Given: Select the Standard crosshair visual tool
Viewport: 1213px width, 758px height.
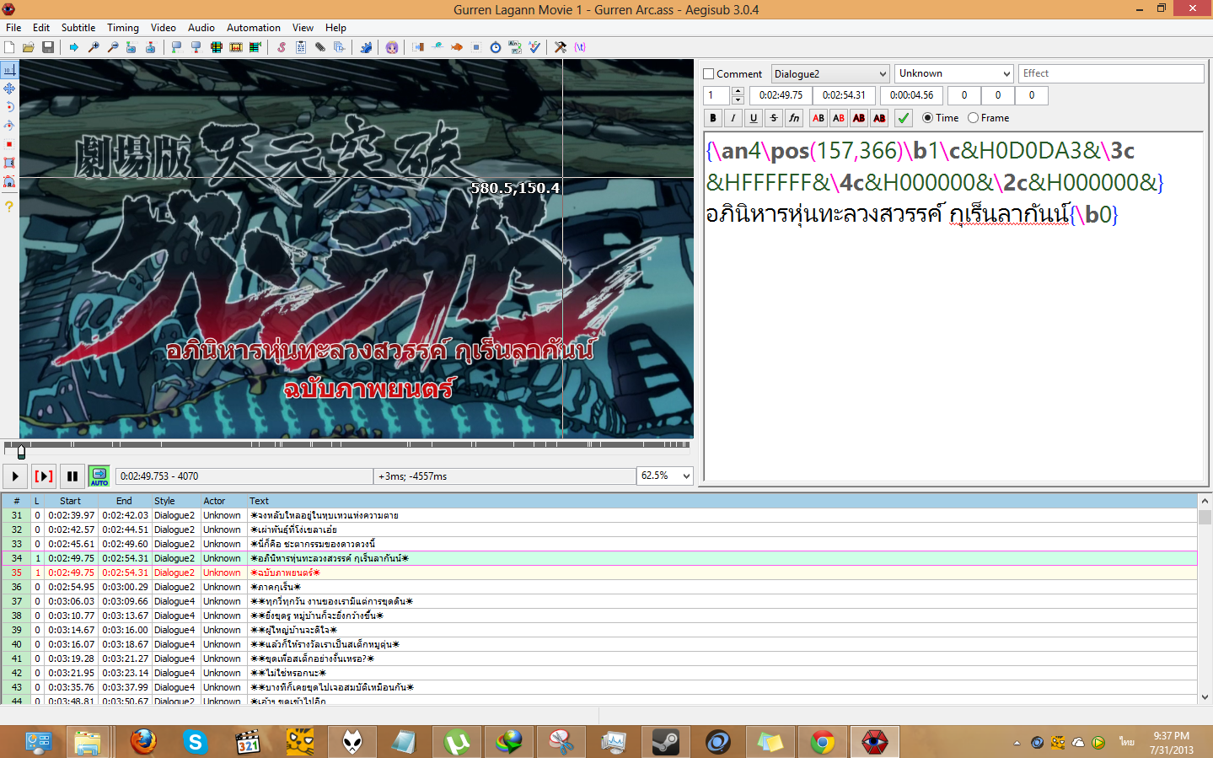Looking at the screenshot, I should pyautogui.click(x=9, y=70).
